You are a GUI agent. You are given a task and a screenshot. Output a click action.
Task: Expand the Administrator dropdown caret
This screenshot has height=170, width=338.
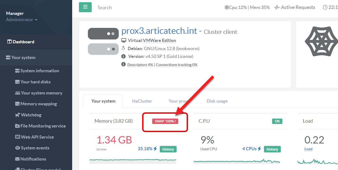click(36, 20)
